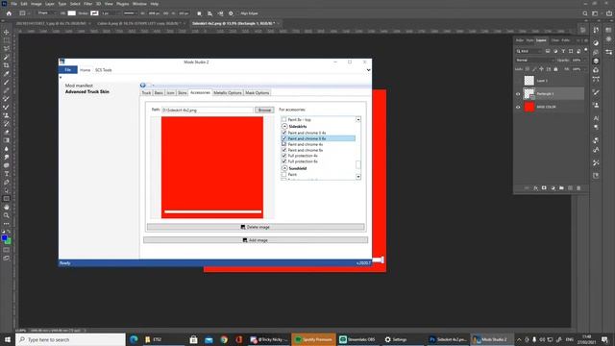Click the image Path input field
Viewport: 615px width, 346px height.
point(208,111)
